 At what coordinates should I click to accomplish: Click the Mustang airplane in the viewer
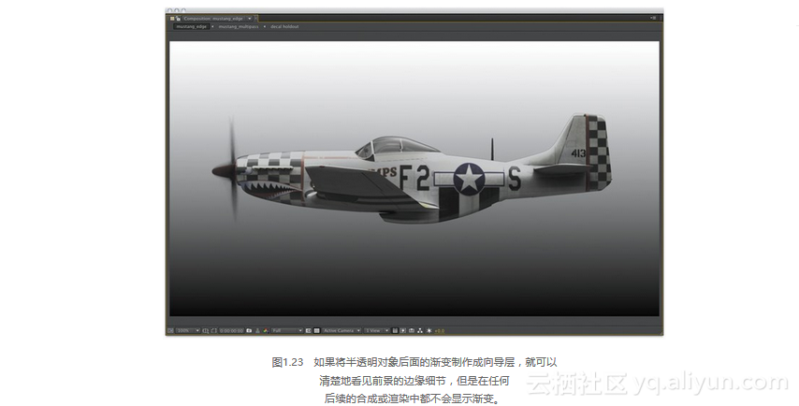(x=412, y=168)
